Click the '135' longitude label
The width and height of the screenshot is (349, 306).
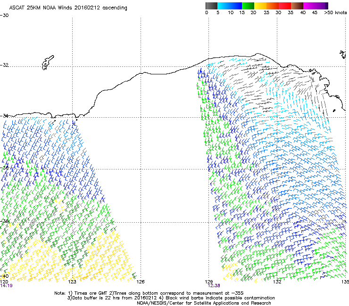point(345,282)
